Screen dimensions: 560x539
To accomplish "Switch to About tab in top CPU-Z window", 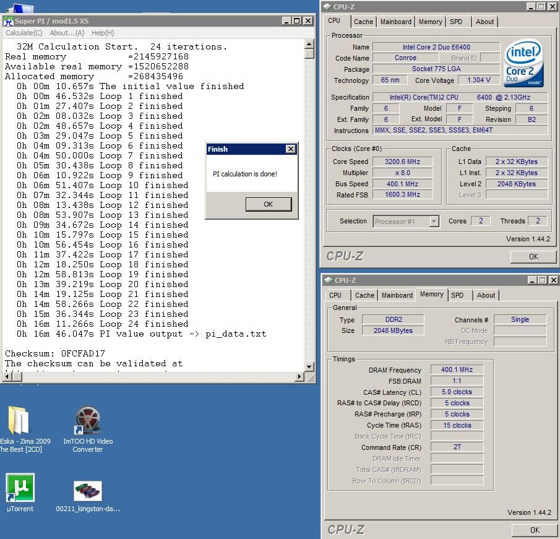I will click(x=485, y=22).
